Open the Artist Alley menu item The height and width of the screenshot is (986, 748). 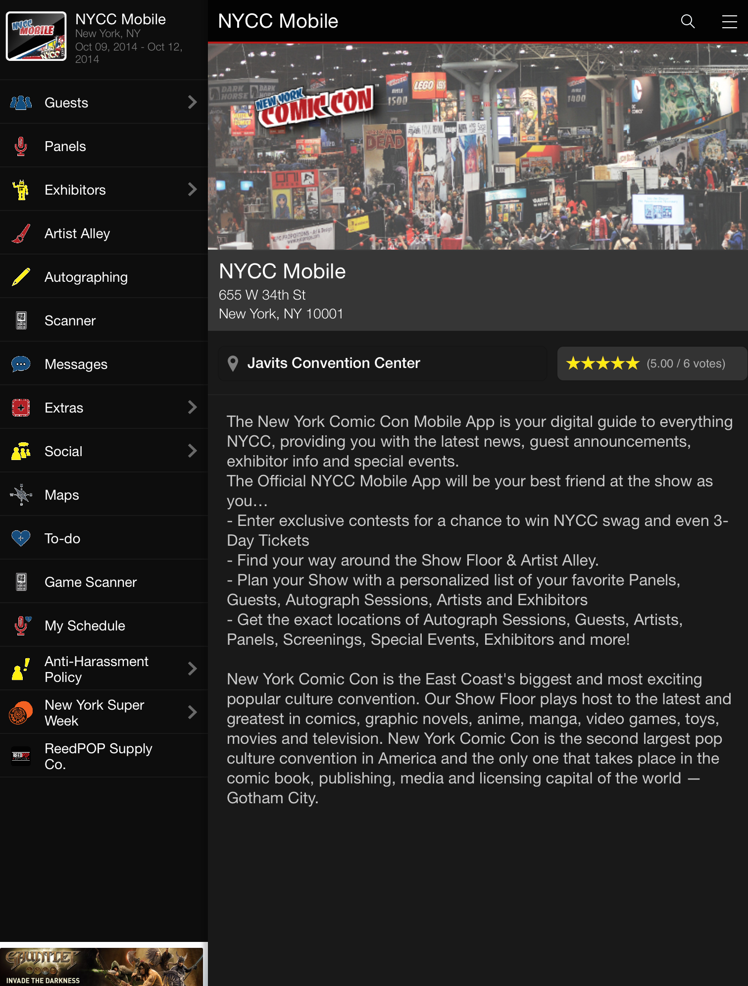[104, 233]
